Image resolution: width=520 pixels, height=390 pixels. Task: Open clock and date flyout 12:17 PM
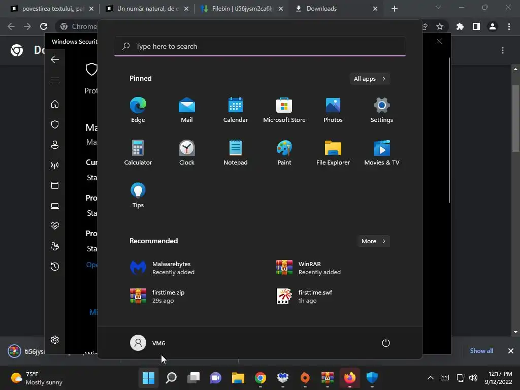499,378
